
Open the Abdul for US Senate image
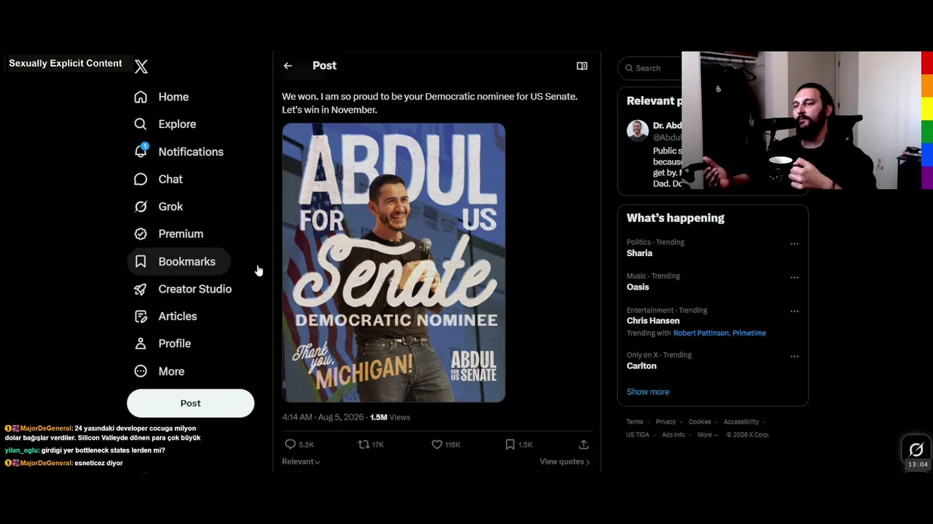click(x=394, y=263)
